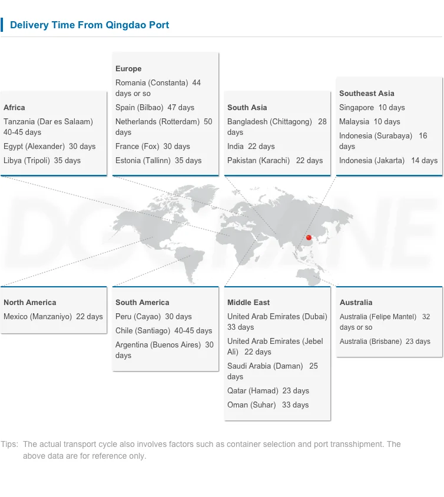444x497 pixels.
Task: Click the blue bar beside the page title
Action: [x=2, y=25]
